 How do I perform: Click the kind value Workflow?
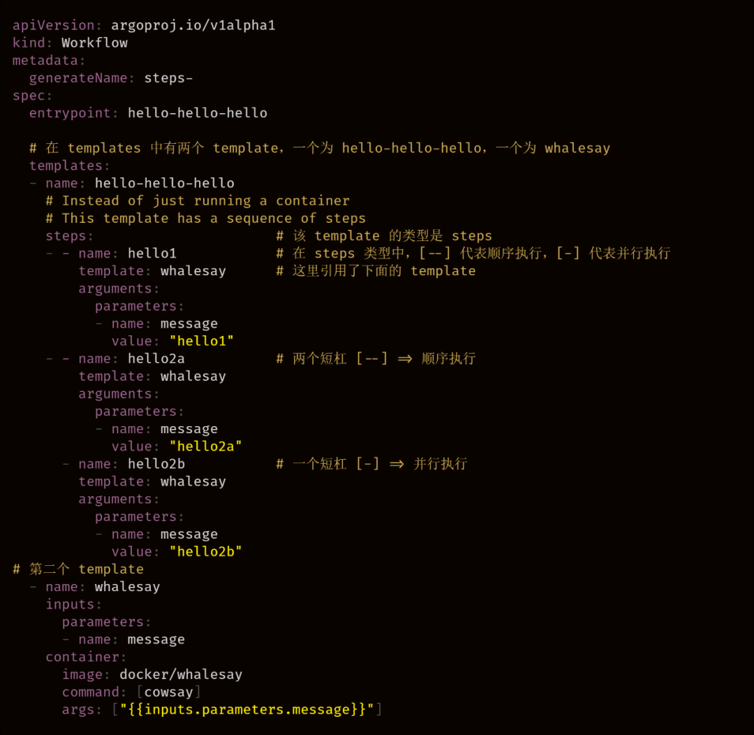point(95,43)
